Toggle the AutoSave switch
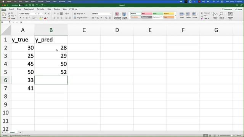The image size is (244, 137). 21,5
